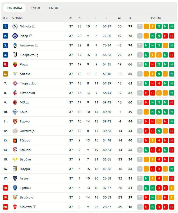Switch to the ΕΝΤΟΣ tab
The image size is (178, 213).
36,8
